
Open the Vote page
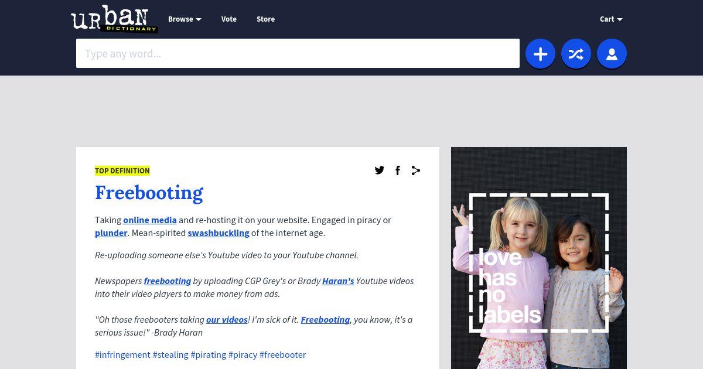tap(229, 19)
